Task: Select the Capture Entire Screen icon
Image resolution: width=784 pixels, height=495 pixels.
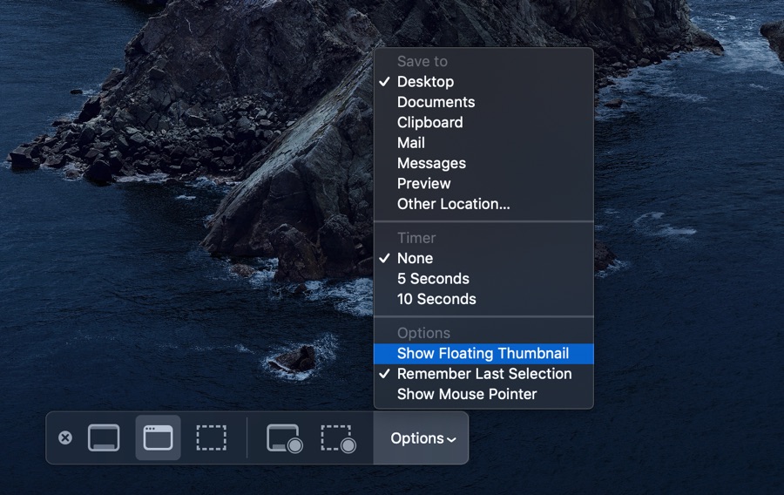Action: (x=104, y=438)
